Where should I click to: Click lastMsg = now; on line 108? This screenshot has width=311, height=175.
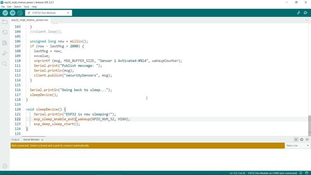(48, 51)
